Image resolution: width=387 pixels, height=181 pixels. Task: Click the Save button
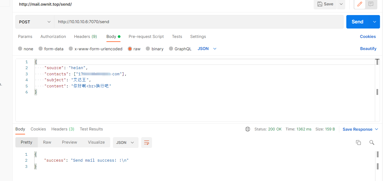click(325, 4)
